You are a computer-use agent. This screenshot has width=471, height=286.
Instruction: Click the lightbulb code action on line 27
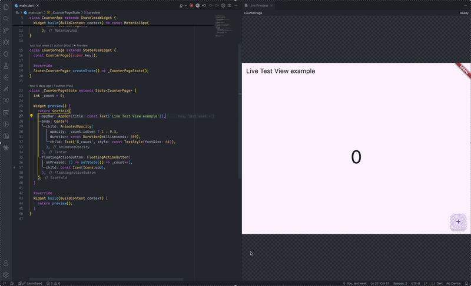31,116
